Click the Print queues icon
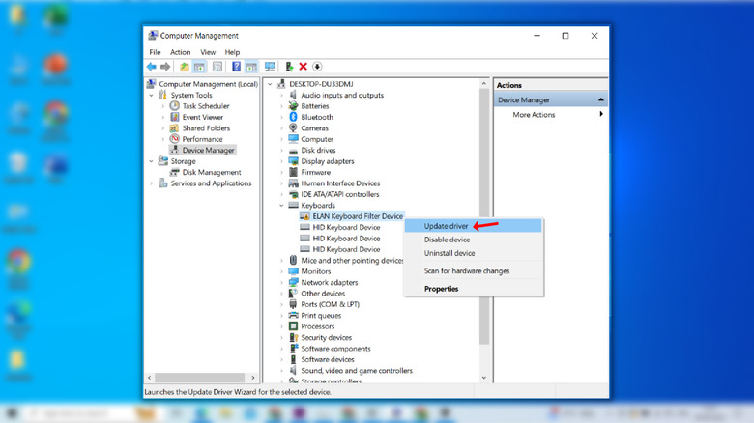The image size is (754, 423). pyautogui.click(x=293, y=316)
